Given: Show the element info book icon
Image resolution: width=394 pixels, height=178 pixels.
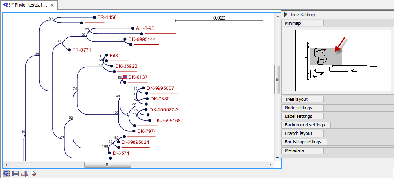Looking at the screenshot, I should click(x=24, y=174).
